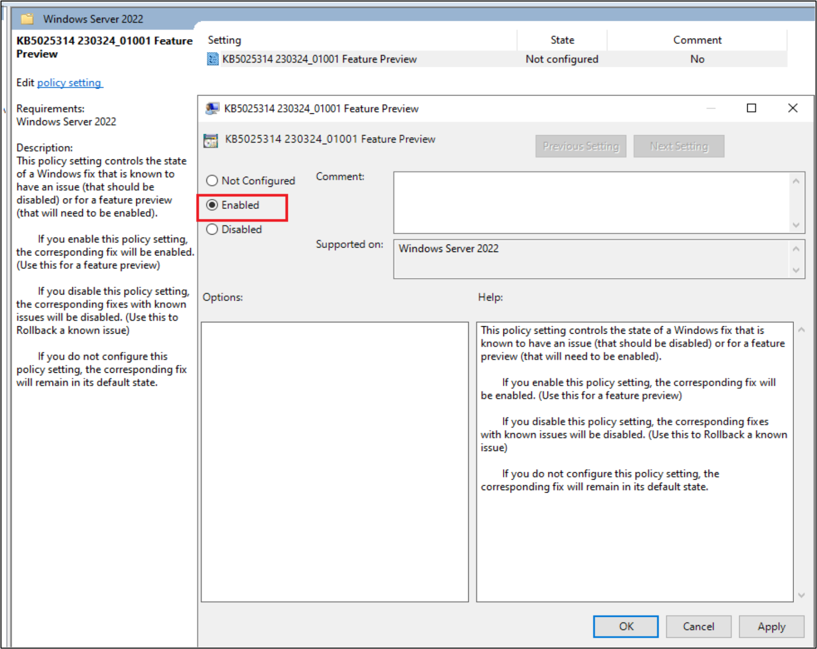Click the Windows Server 2022 folder icon
Viewport: 817px width, 649px height.
point(27,19)
